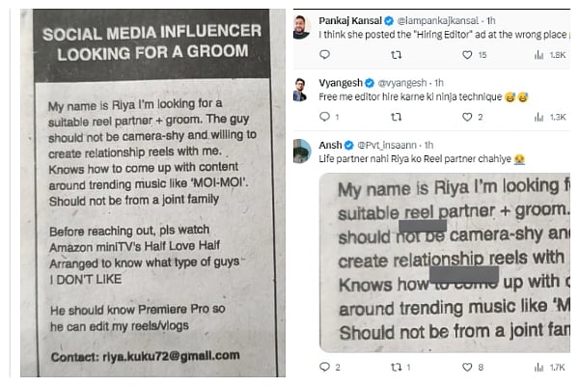View analytics icon on Pankaj Kansal's tweet
Viewport: 579px width, 386px height.
pyautogui.click(x=538, y=55)
